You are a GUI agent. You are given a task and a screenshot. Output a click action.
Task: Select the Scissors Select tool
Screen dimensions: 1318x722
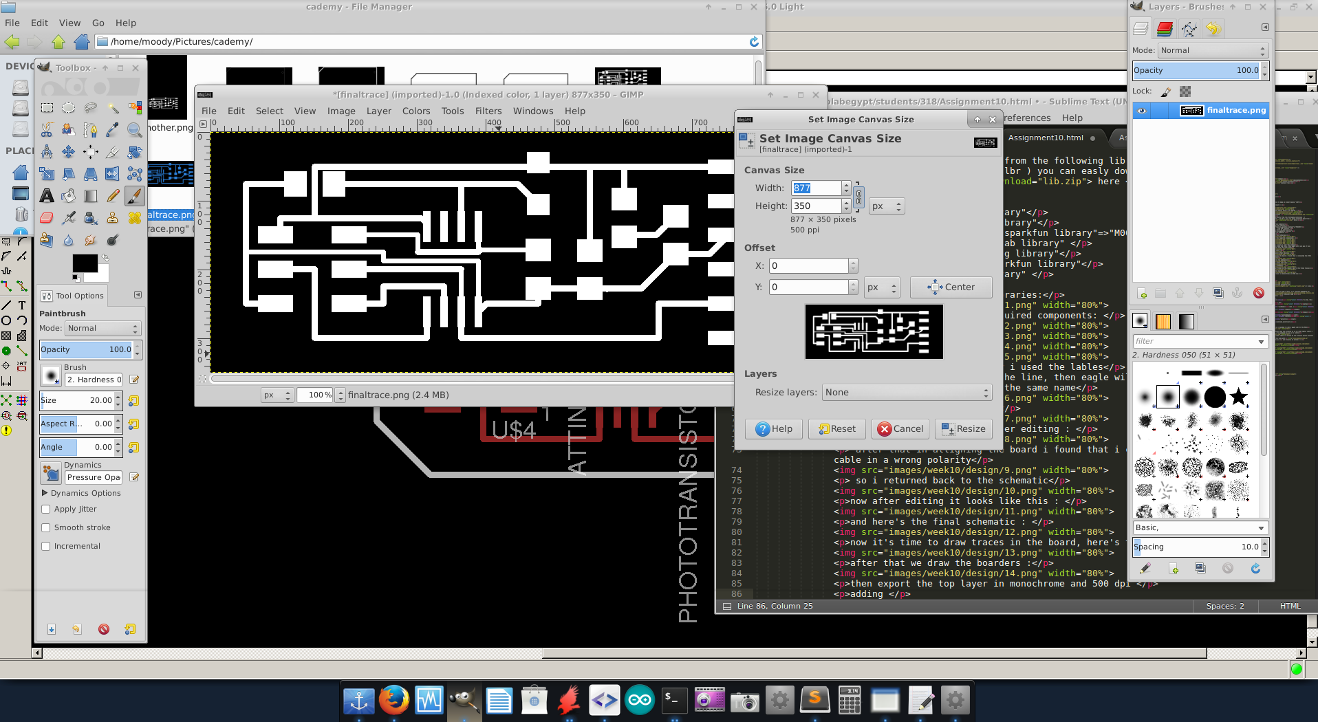(47, 130)
